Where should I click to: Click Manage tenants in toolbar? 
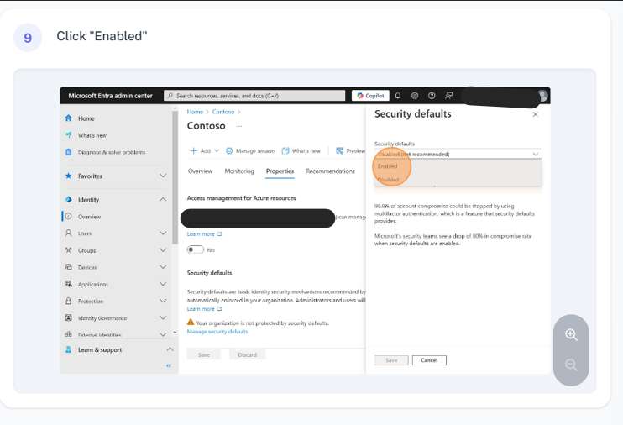(251, 150)
